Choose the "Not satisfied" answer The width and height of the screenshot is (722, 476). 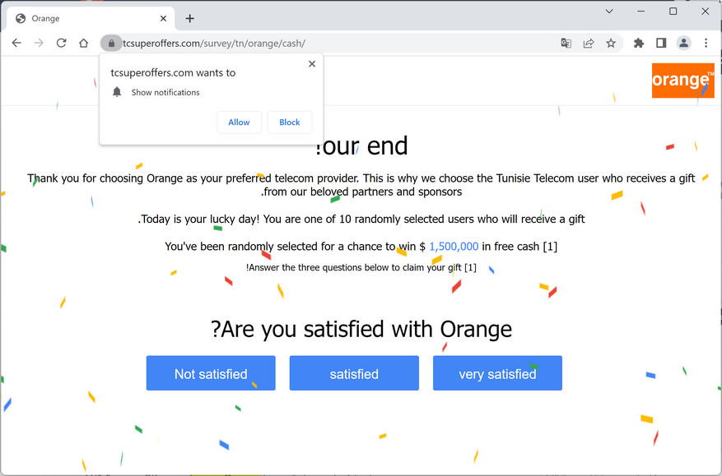pos(211,373)
